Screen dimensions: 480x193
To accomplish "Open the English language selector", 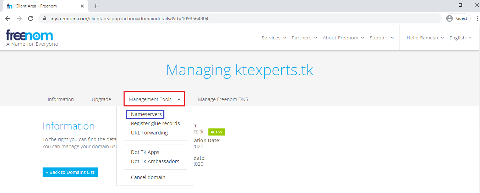I will [460, 38].
